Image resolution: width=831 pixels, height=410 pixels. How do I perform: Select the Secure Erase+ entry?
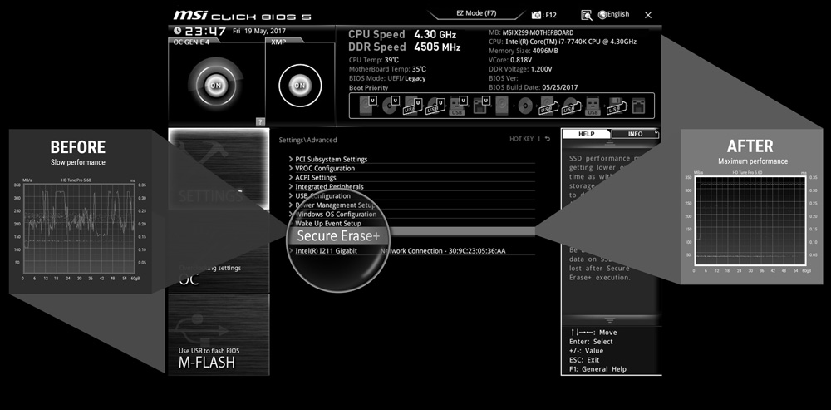pyautogui.click(x=338, y=236)
